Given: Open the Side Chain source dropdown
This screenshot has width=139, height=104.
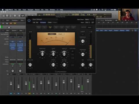Looking at the screenshot, I should pos(89,20).
